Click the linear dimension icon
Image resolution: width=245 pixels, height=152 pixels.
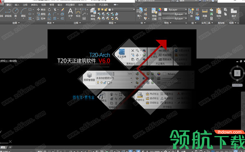point(84,10)
